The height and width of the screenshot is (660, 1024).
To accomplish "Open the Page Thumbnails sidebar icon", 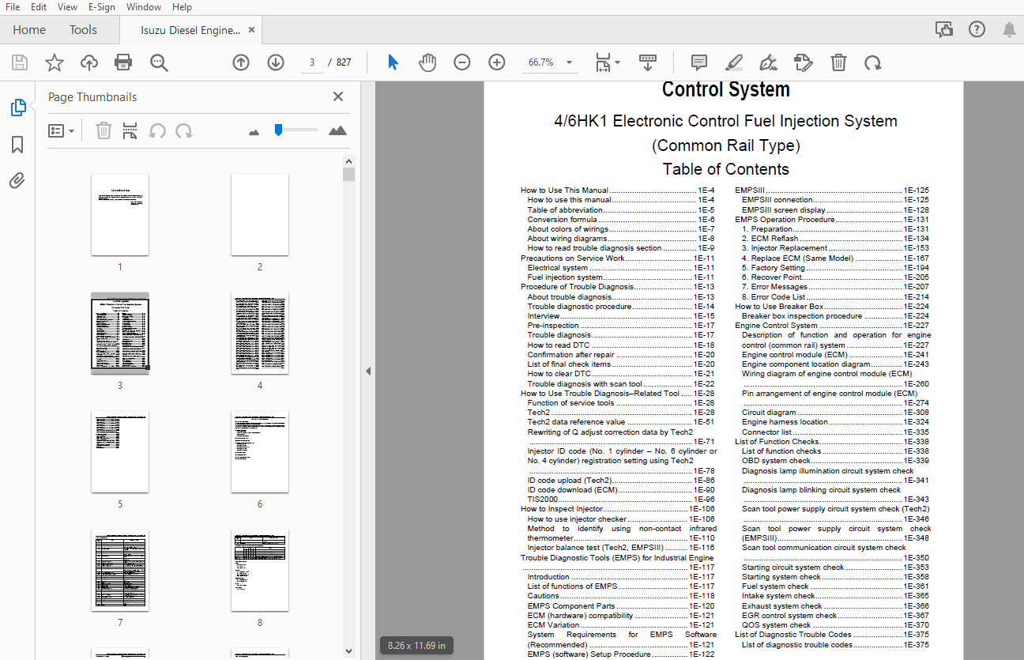I will 18,107.
